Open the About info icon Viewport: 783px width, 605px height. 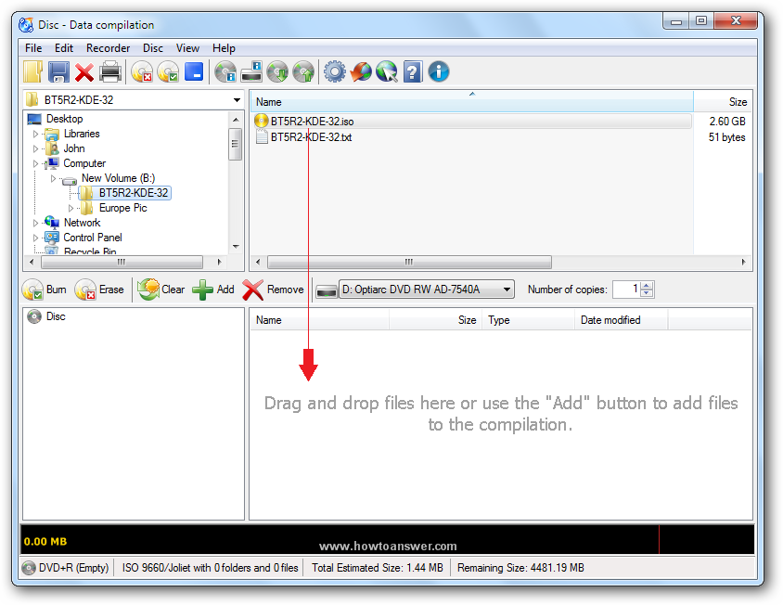click(439, 72)
